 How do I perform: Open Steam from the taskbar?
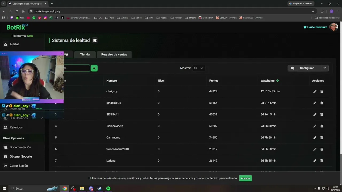point(99,189)
